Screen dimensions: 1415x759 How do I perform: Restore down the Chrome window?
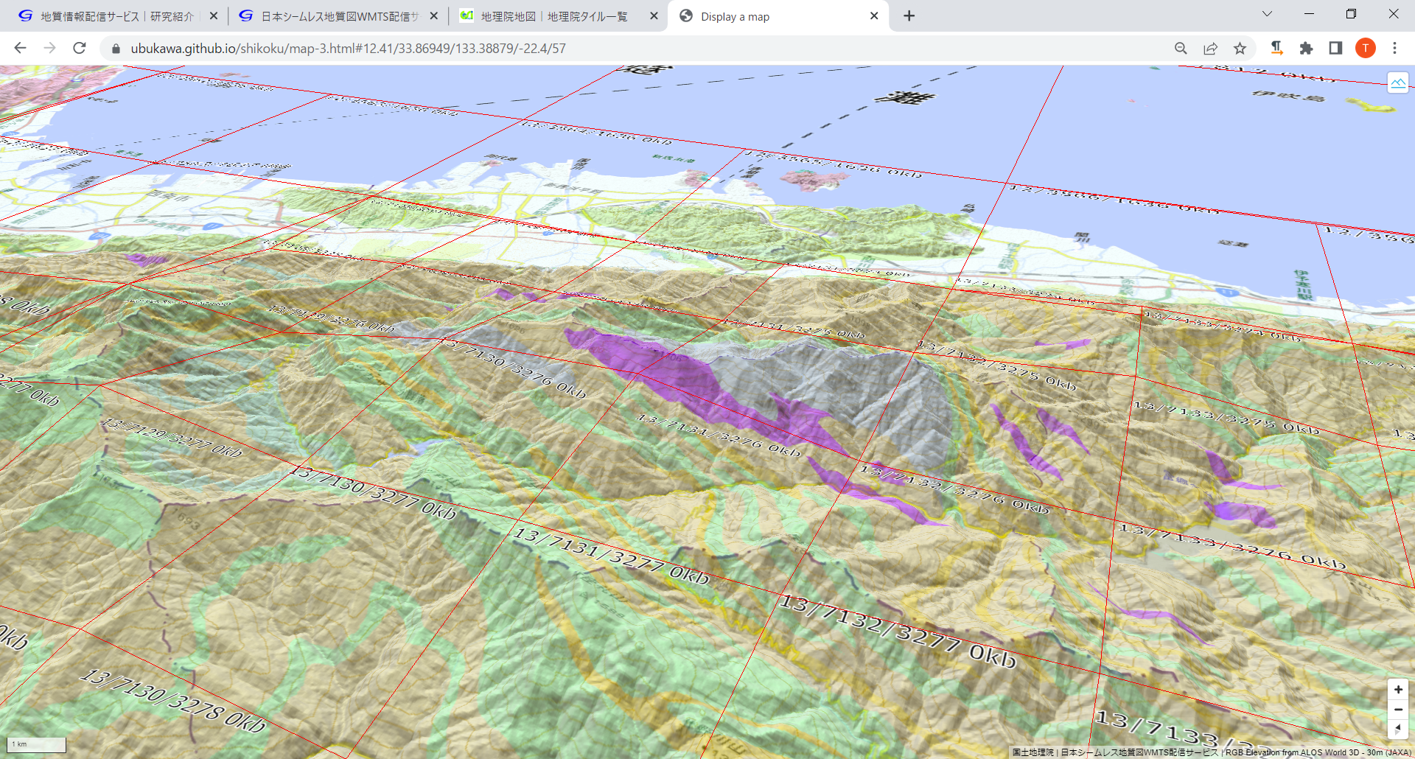(x=1351, y=14)
